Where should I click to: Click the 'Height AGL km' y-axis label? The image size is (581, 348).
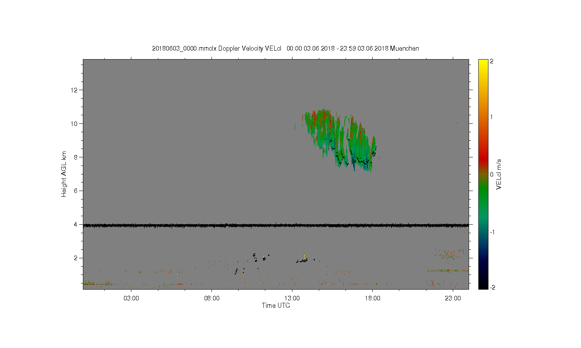[x=64, y=174]
